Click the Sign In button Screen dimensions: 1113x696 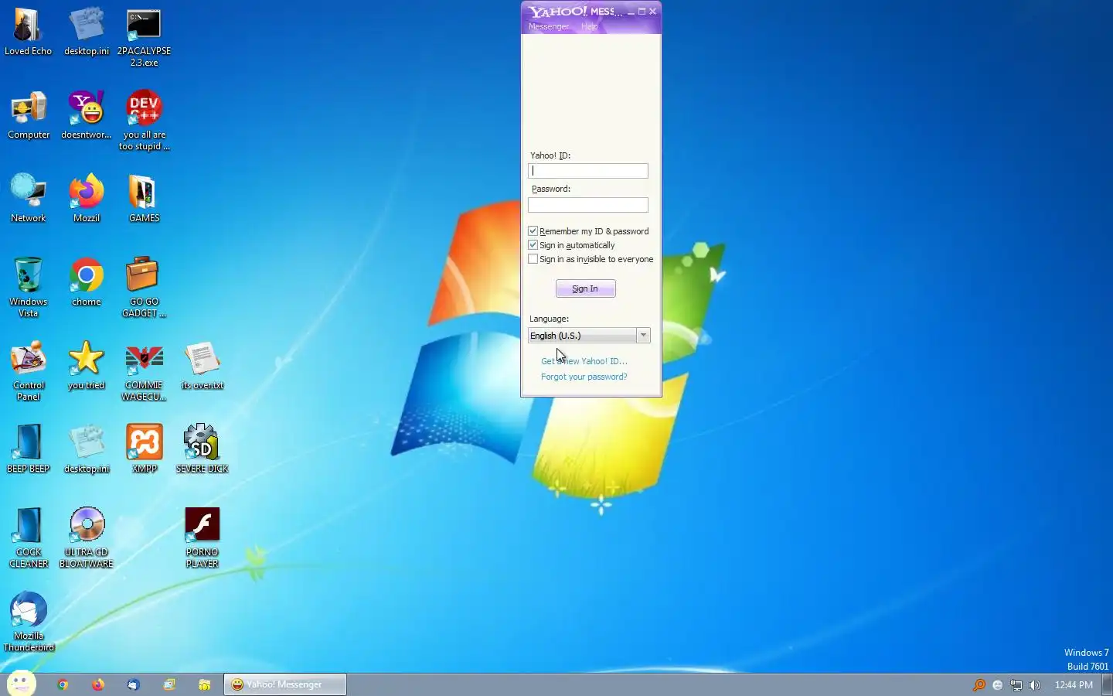click(585, 288)
